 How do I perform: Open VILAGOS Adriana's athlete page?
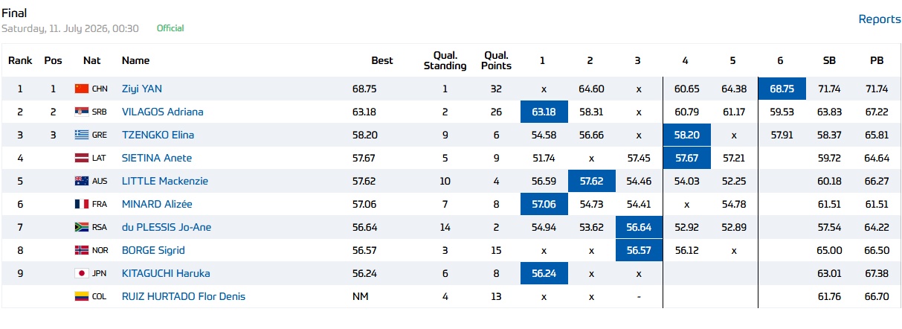[163, 112]
